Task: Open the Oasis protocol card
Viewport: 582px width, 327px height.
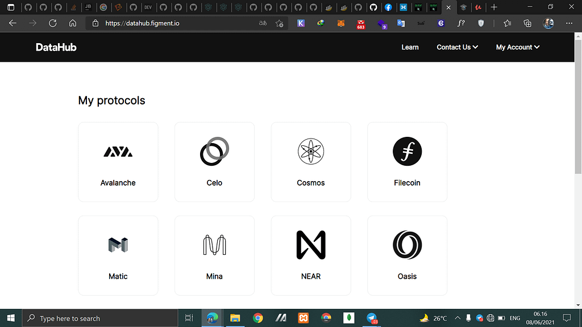Action: click(x=407, y=255)
